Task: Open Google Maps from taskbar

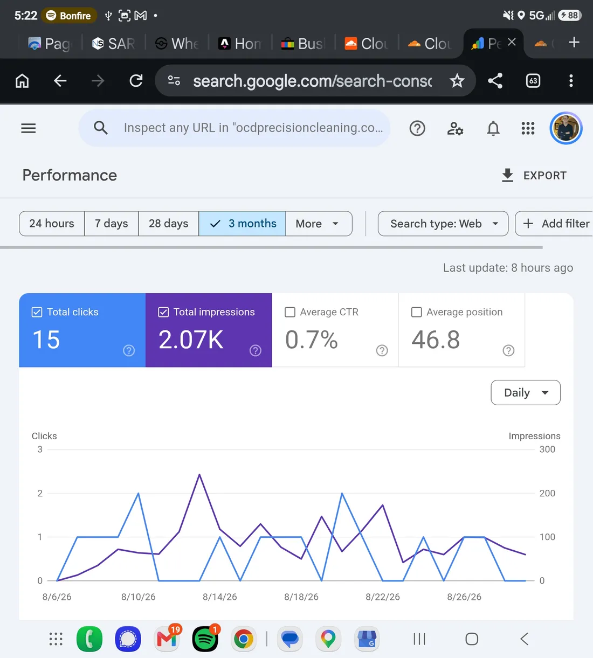Action: (328, 639)
